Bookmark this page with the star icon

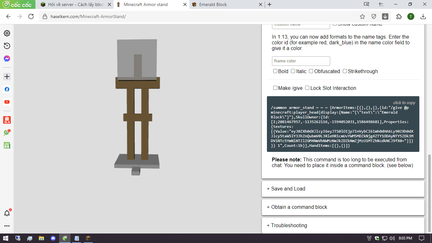click(x=362, y=16)
